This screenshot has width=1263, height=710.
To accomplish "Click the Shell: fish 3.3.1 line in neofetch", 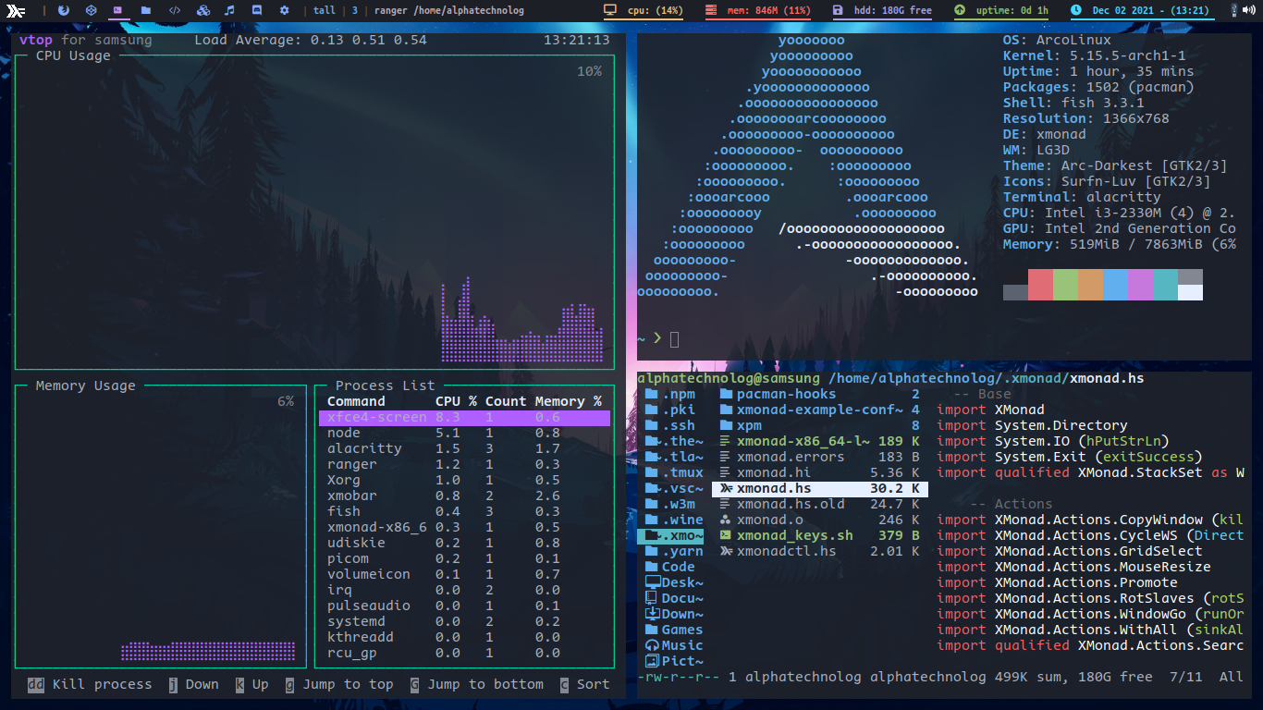I will pyautogui.click(x=1073, y=103).
